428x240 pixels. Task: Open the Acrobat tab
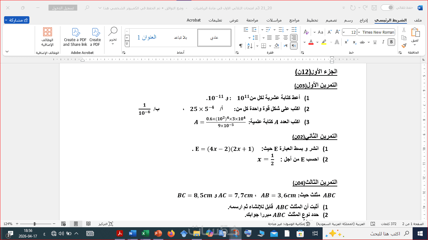click(x=194, y=20)
